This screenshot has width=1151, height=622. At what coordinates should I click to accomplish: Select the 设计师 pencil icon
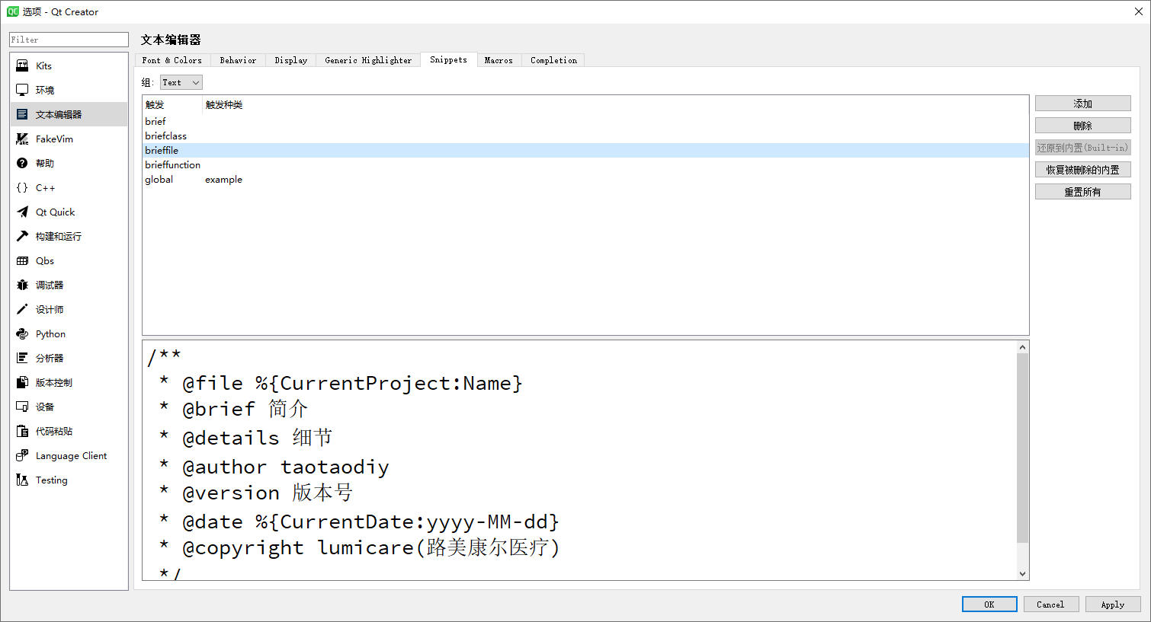(x=22, y=309)
